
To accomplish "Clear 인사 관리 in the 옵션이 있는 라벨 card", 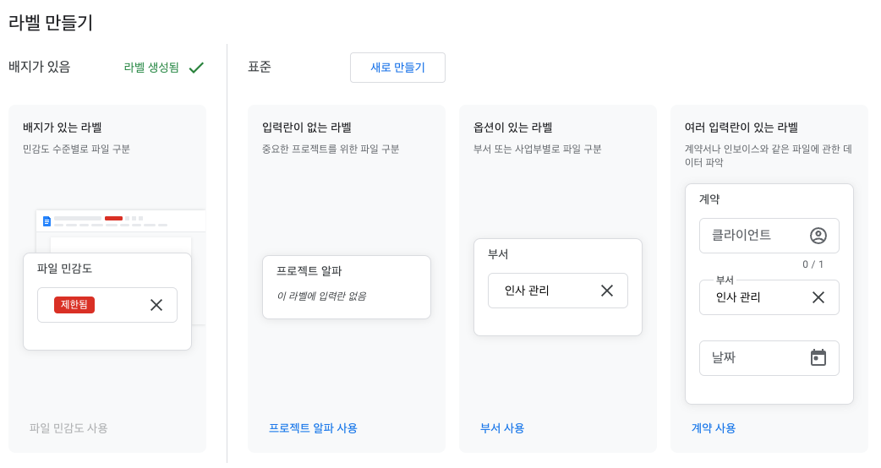I will [607, 291].
